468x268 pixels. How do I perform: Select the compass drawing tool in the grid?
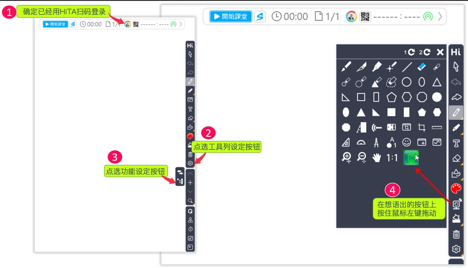click(376, 143)
